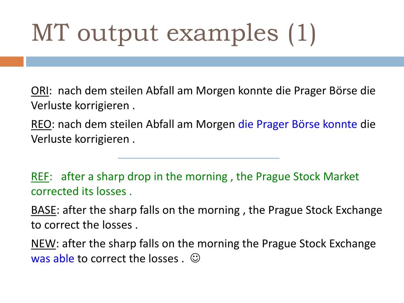Click the orange accent block
This screenshot has height=303, width=404.
coord(11,62)
